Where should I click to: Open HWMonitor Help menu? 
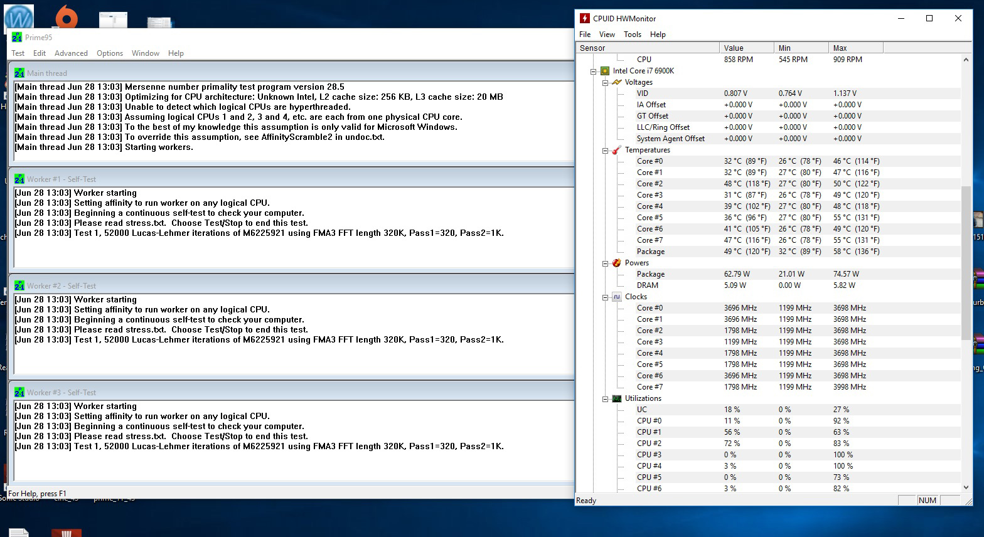coord(658,35)
